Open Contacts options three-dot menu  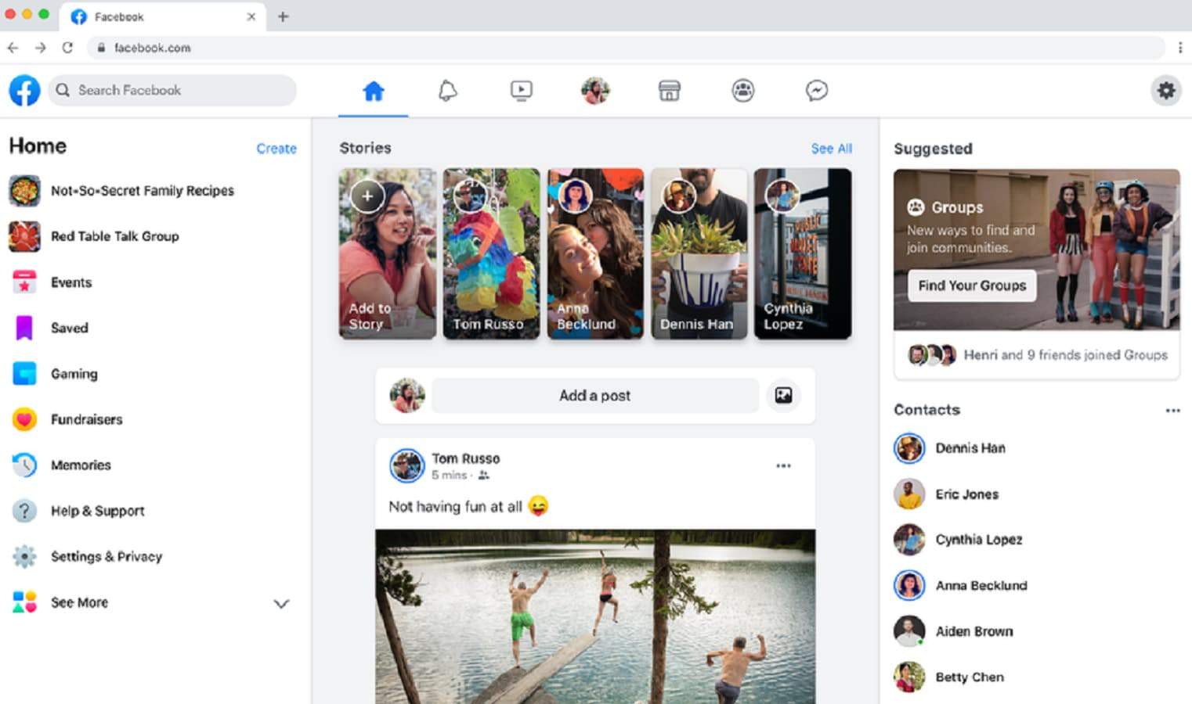point(1172,411)
